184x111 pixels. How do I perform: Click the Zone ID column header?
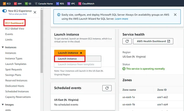[x=162, y=90]
